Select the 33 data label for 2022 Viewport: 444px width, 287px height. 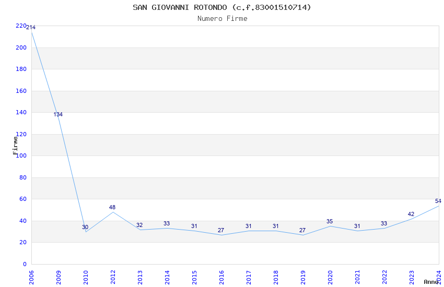click(384, 224)
